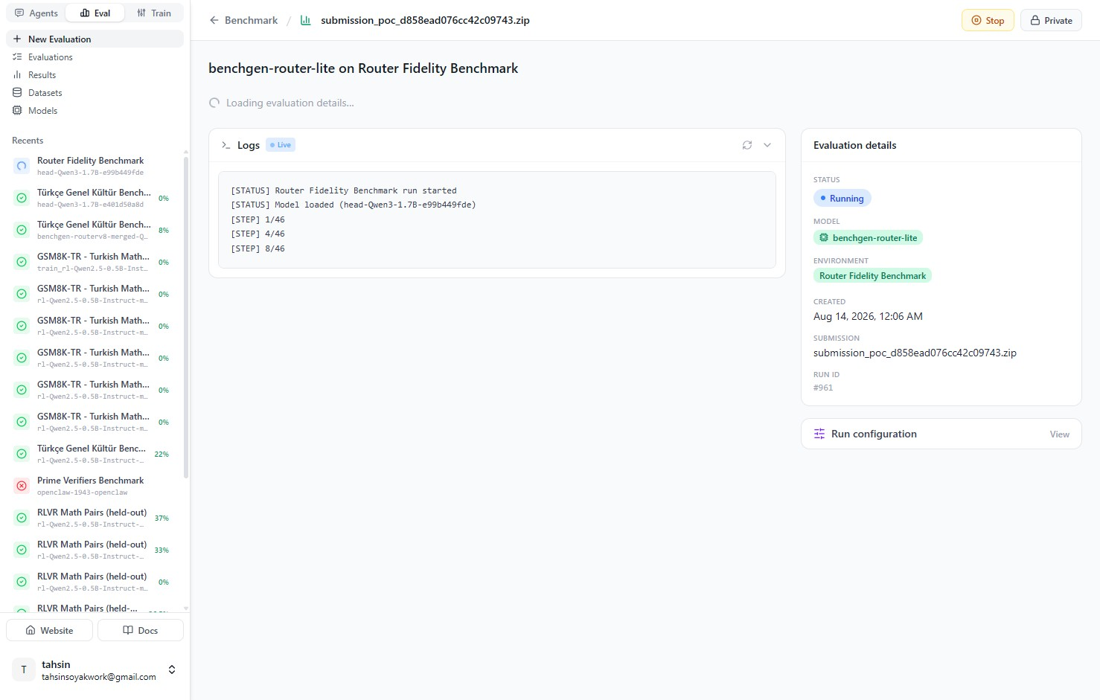Click the green check icon of the 8% run
Image resolution: width=1100 pixels, height=700 pixels.
coord(22,230)
